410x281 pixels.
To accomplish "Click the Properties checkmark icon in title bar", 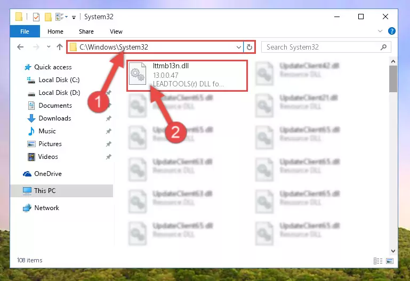I will click(36, 17).
